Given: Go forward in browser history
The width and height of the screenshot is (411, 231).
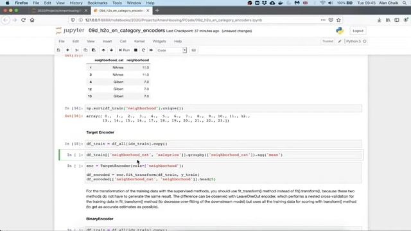Looking at the screenshot, I should pyautogui.click(x=15, y=20).
